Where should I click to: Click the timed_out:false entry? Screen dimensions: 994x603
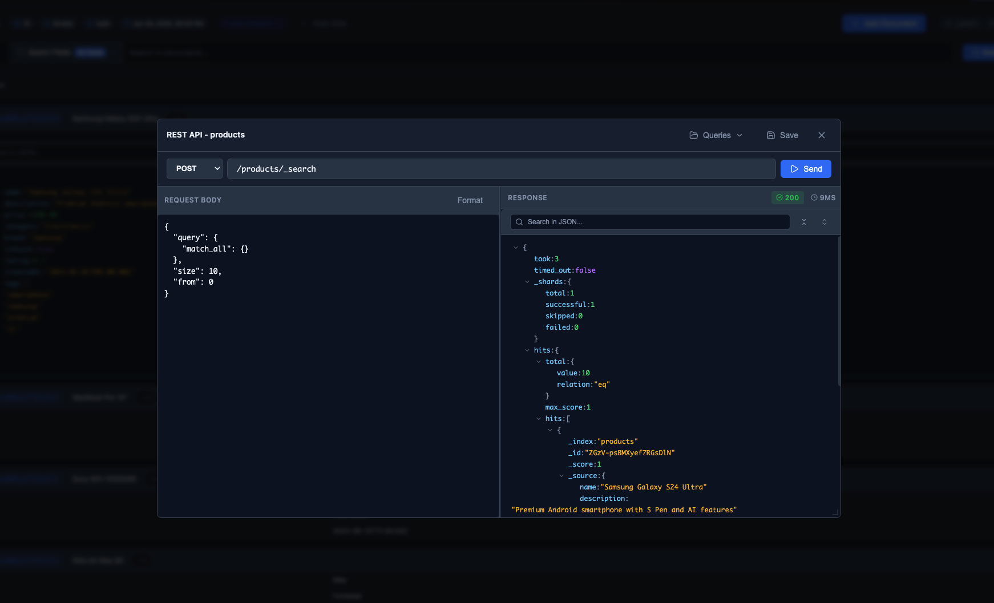565,270
